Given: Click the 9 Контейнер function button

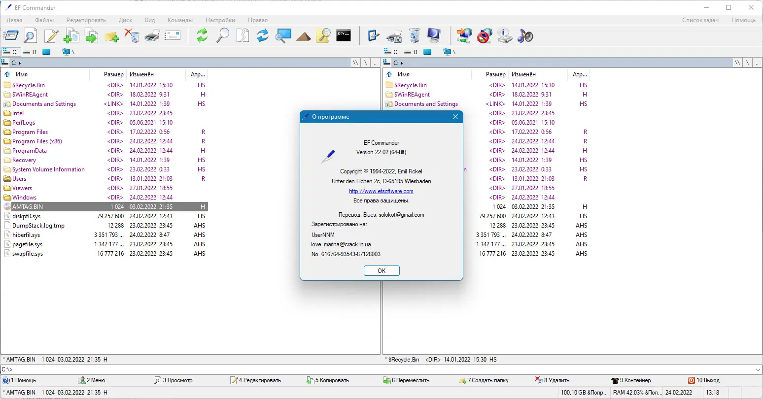Looking at the screenshot, I should 631,380.
